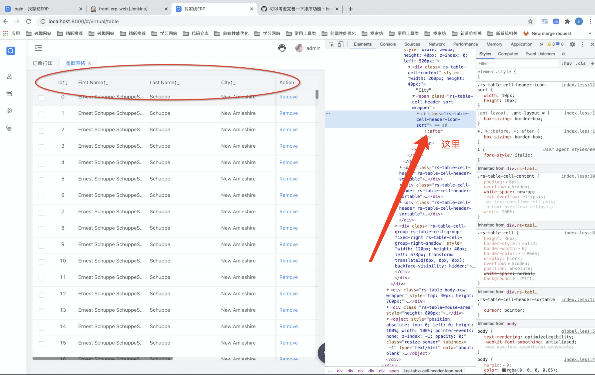This screenshot has width=595, height=375.
Task: Open the Computed tab in Styles pane
Action: pos(508,54)
